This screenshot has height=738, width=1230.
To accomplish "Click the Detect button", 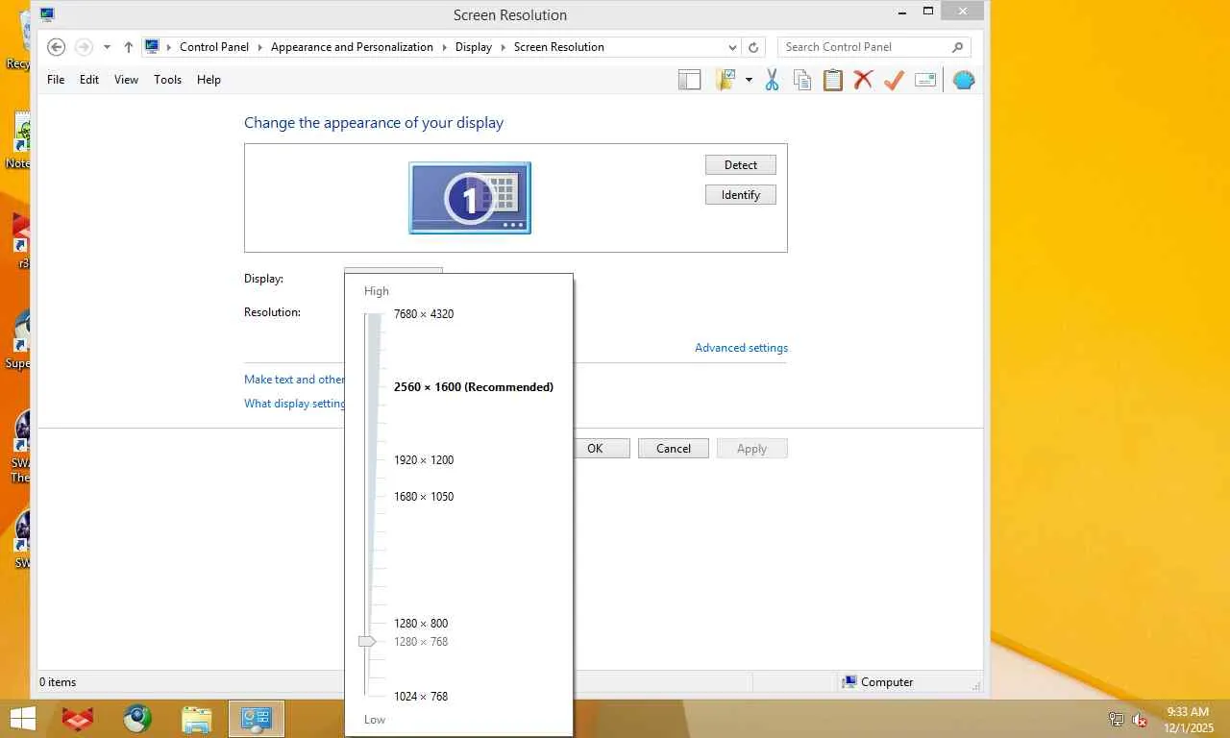I will tap(741, 165).
